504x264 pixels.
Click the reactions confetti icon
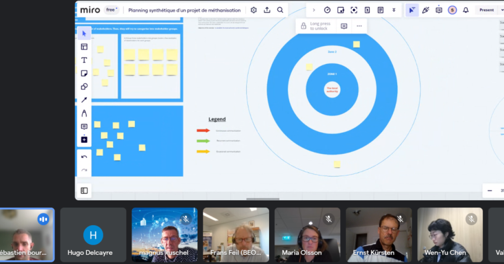point(425,10)
